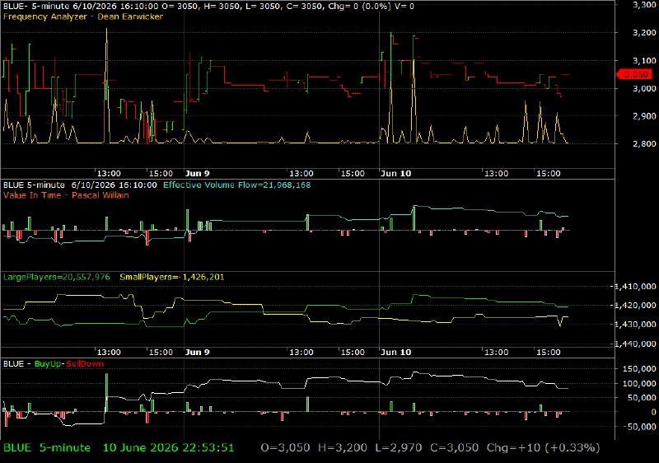Click 'Jun 9' on the upper time axis
The width and height of the screenshot is (659, 463).
(x=197, y=173)
